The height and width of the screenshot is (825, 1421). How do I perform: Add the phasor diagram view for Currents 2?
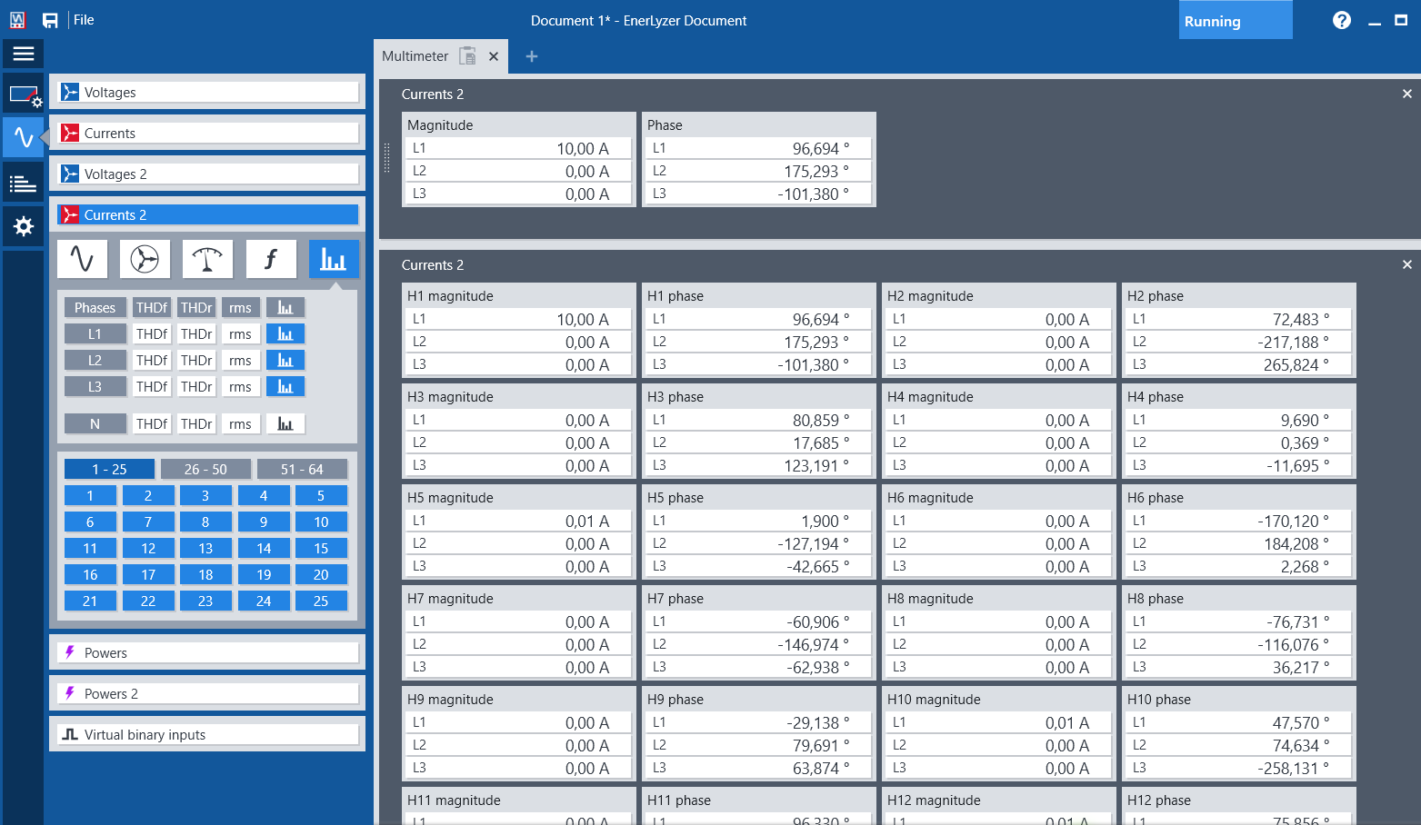click(145, 260)
